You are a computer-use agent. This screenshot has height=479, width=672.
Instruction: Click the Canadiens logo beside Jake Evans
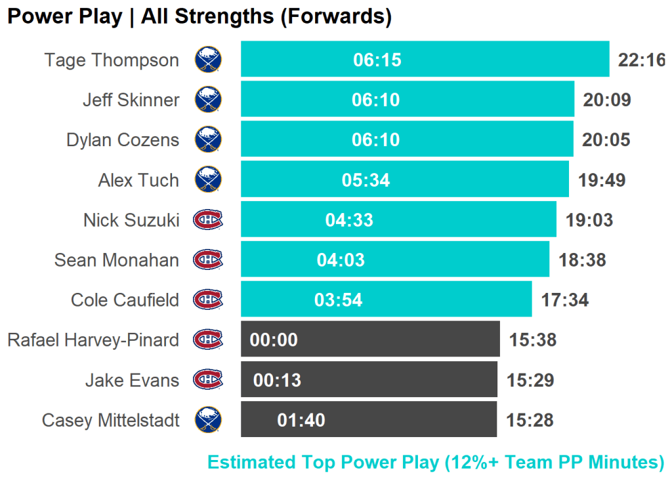pyautogui.click(x=207, y=379)
